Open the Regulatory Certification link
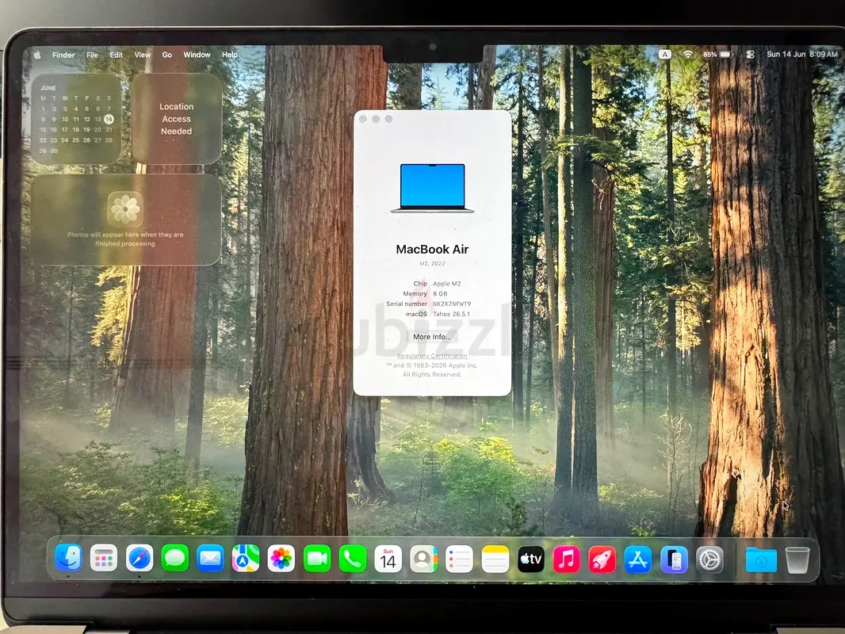 [432, 356]
